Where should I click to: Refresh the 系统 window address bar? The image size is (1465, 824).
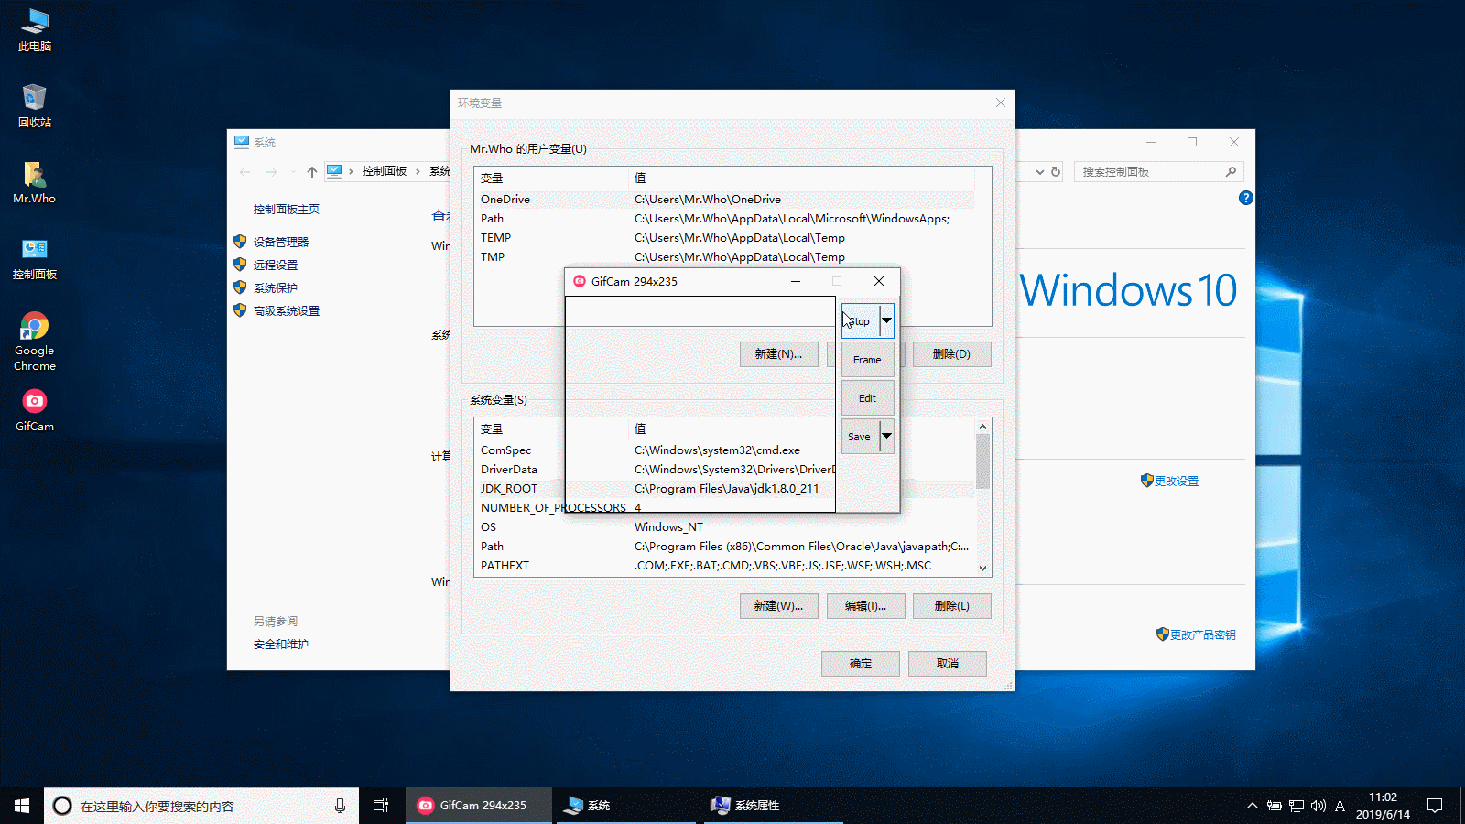[x=1056, y=171]
